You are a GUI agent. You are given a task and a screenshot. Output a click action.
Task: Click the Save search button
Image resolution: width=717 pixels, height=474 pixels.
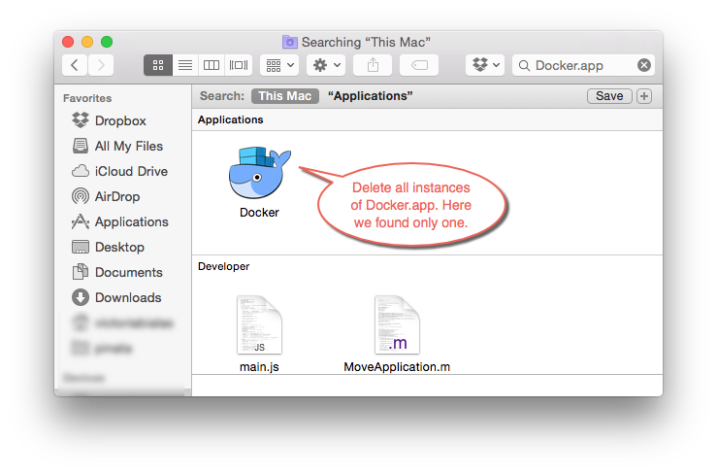tap(609, 96)
